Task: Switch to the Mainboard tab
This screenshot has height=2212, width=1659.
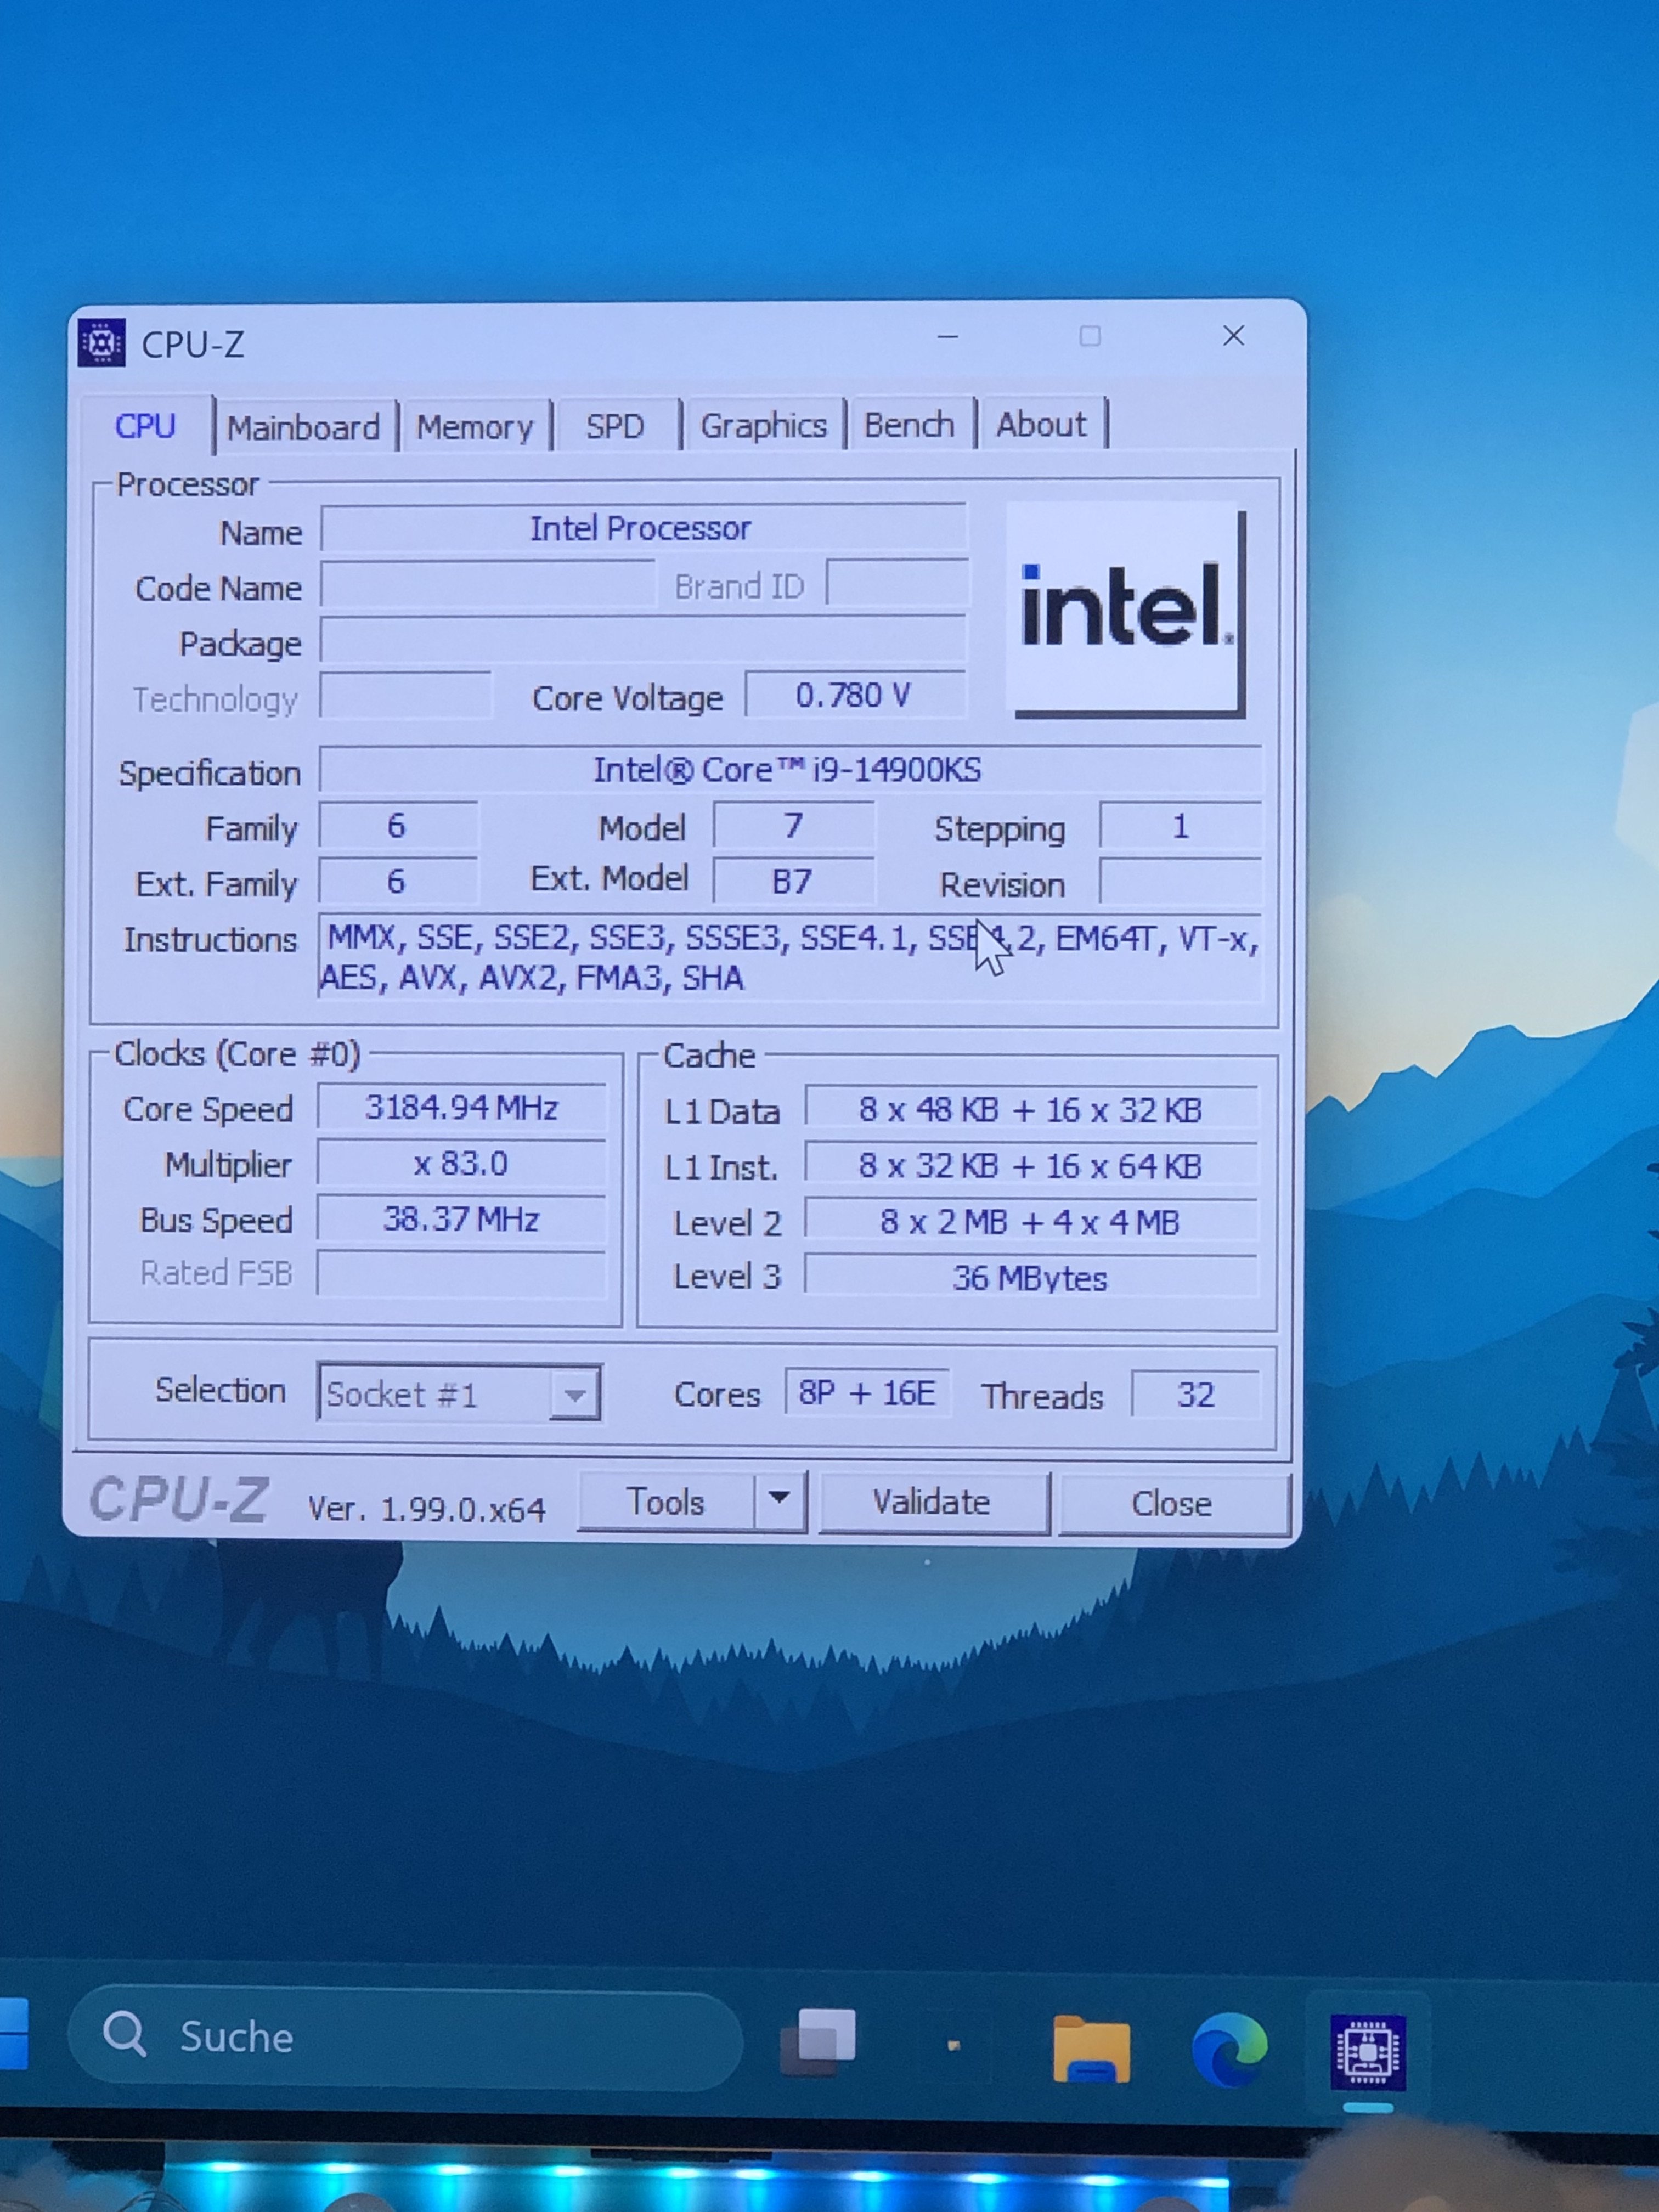Action: point(303,428)
